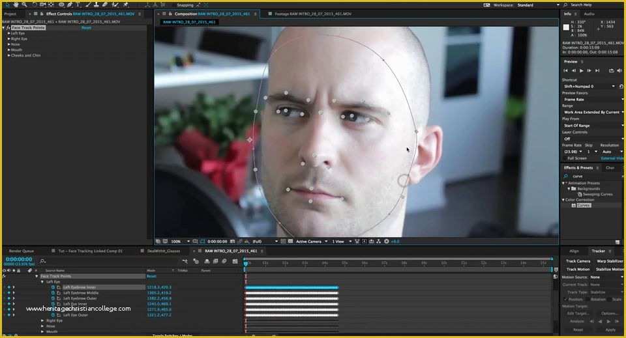Open the Graph Editor icon in timeline
This screenshot has width=626, height=338.
(235, 261)
